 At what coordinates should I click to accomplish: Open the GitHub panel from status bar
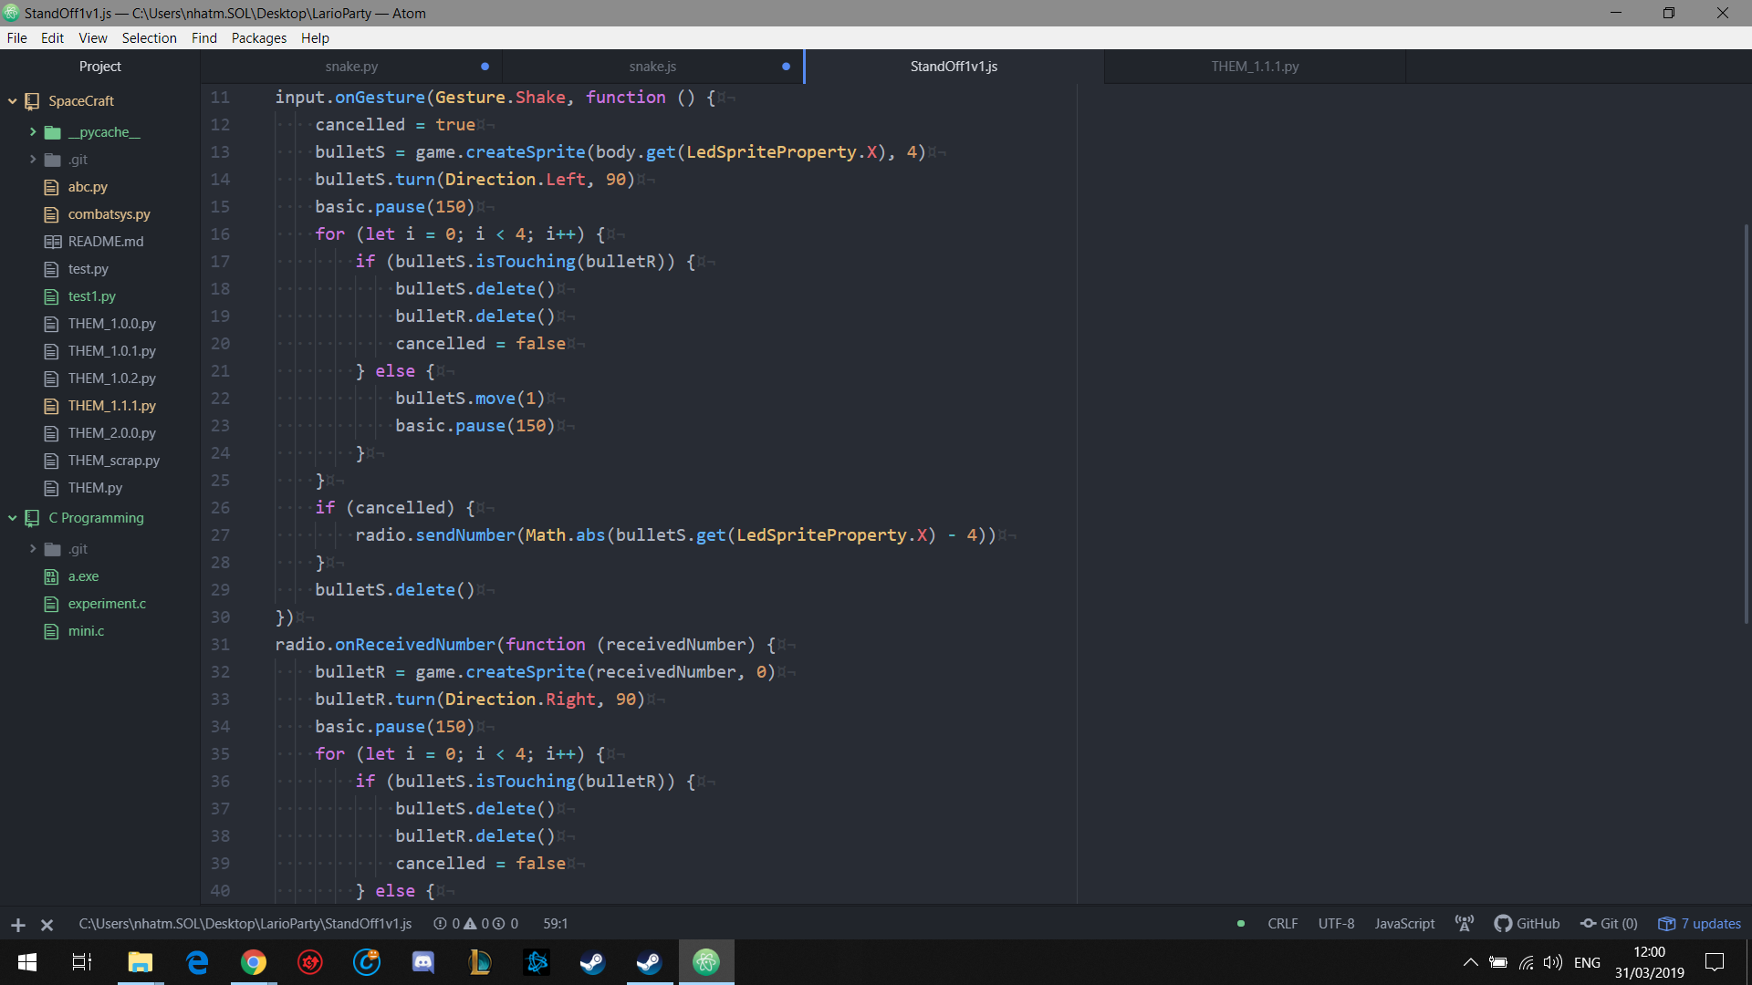point(1527,924)
